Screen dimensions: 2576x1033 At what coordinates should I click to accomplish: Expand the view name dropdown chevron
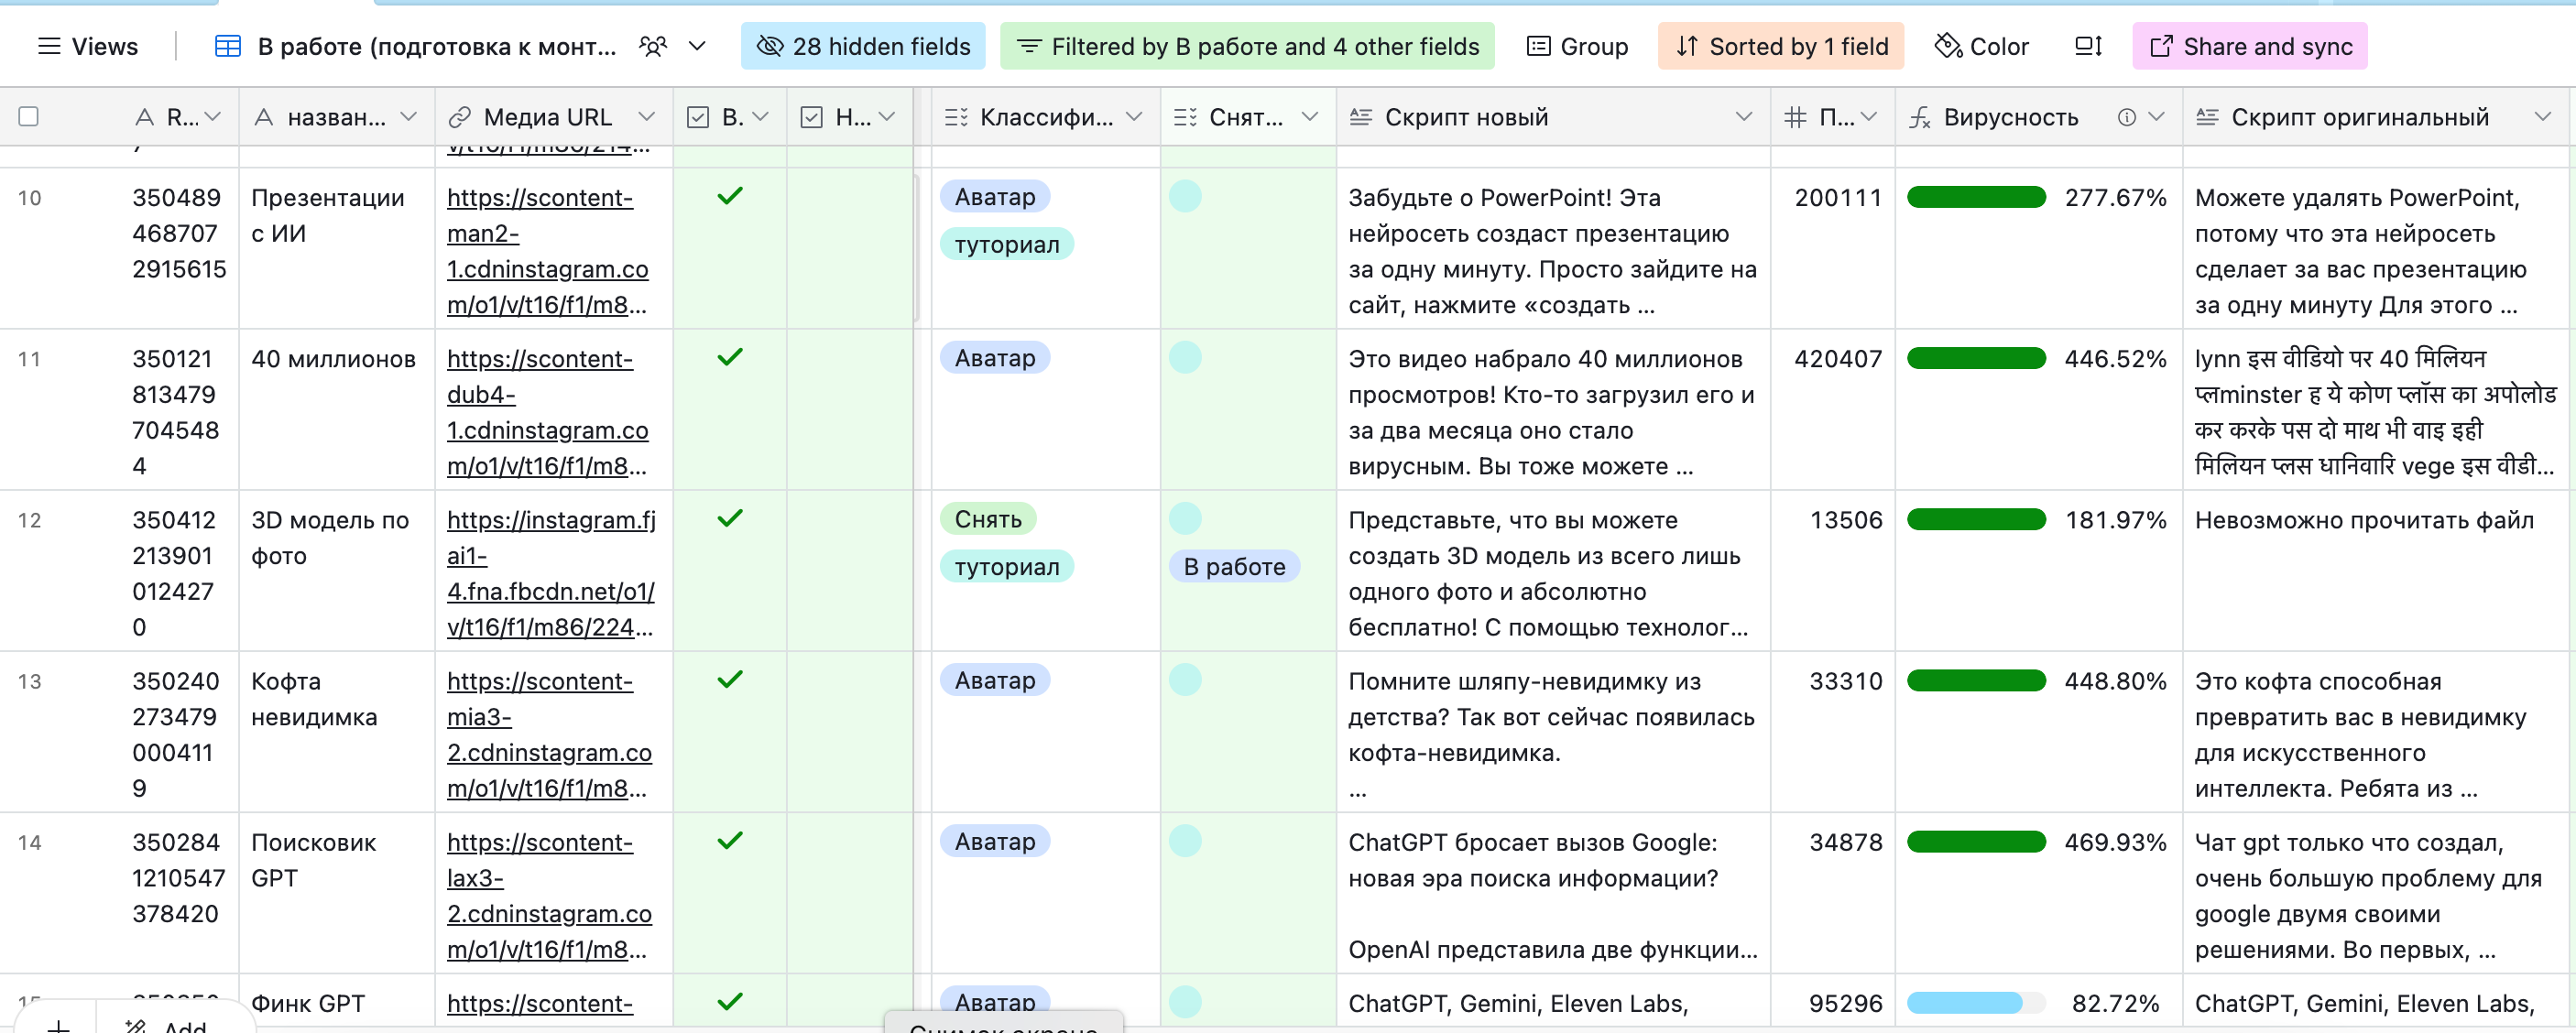pos(698,46)
